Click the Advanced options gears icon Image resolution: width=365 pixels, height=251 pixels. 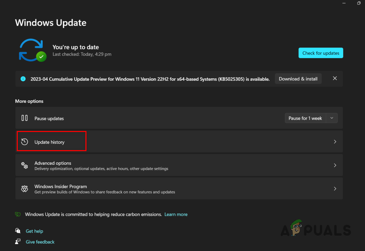pyautogui.click(x=25, y=165)
